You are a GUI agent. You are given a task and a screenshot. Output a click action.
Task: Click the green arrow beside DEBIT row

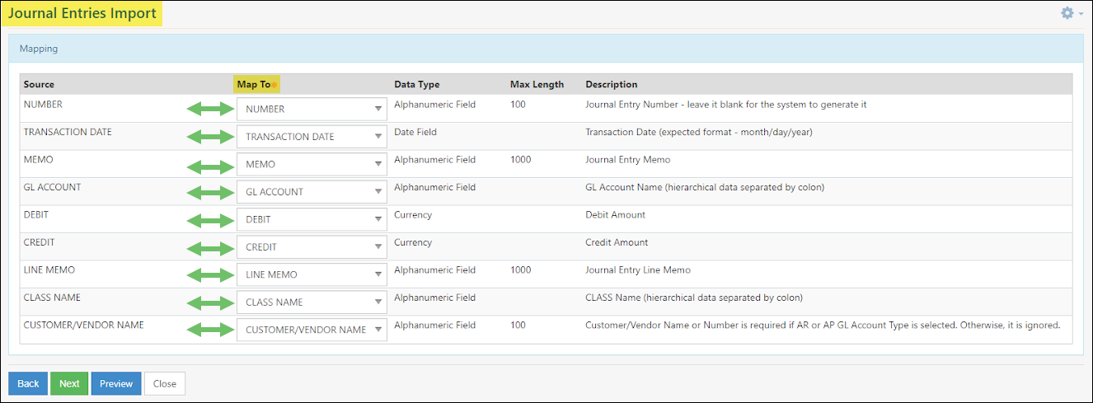point(210,219)
